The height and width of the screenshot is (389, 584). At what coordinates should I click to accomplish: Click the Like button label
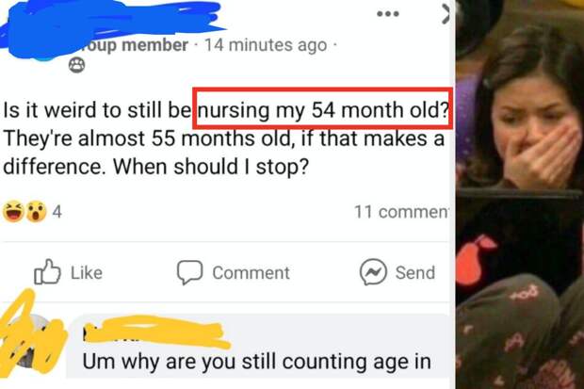[x=87, y=273]
